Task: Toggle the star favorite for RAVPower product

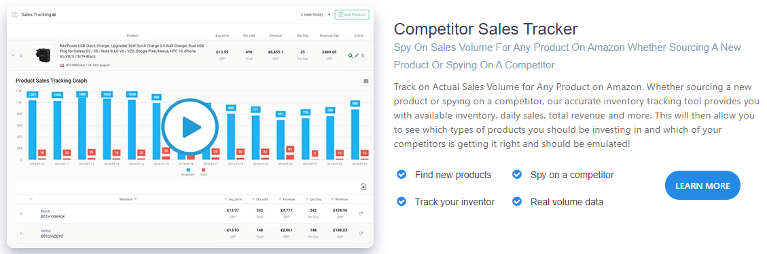Action: click(21, 56)
